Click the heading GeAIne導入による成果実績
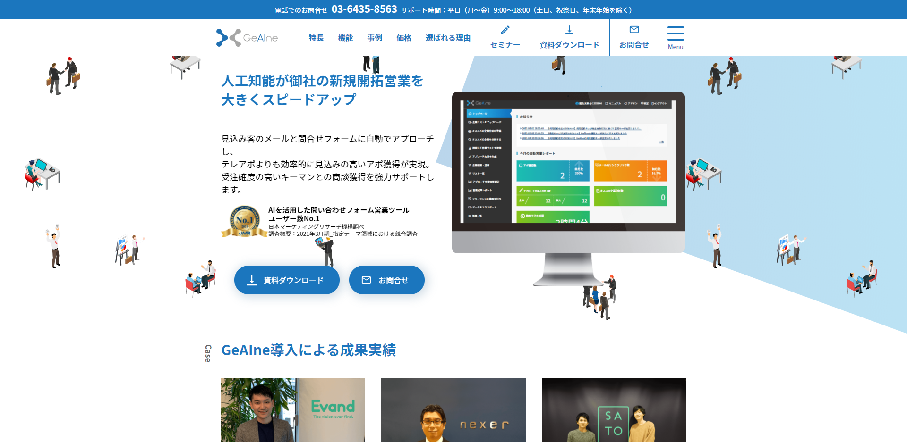This screenshot has width=907, height=442. click(308, 350)
